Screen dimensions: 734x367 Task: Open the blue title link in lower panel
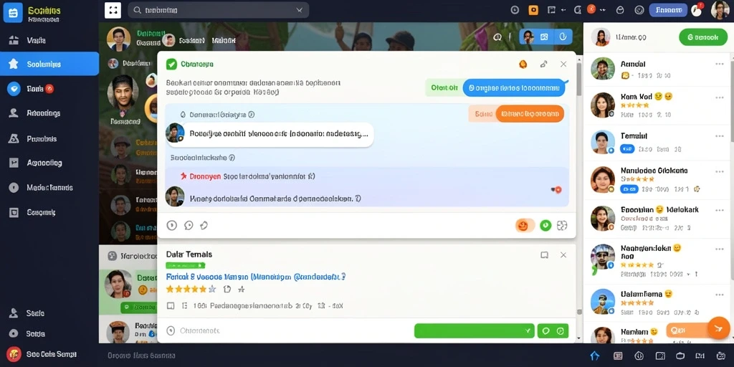[256, 277]
